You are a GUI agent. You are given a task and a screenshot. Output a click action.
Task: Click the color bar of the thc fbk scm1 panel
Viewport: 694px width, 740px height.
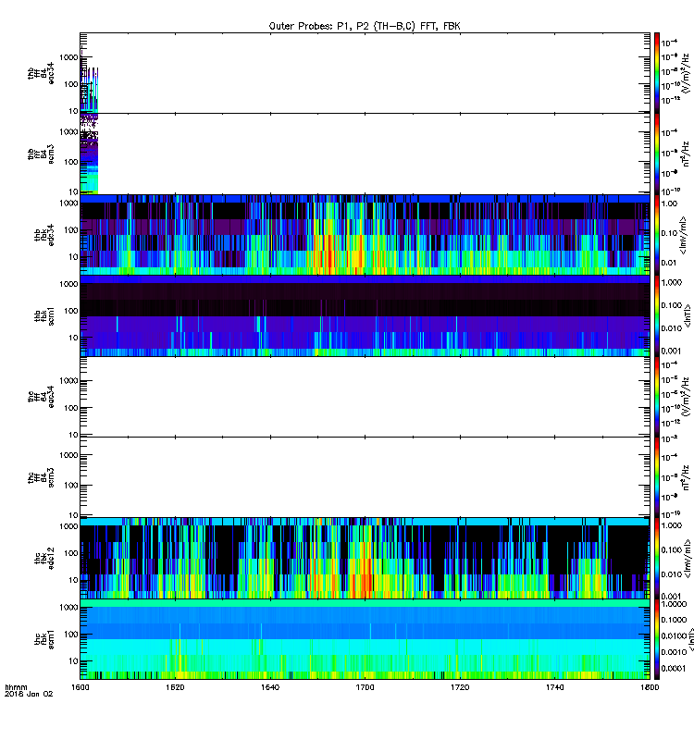[657, 639]
